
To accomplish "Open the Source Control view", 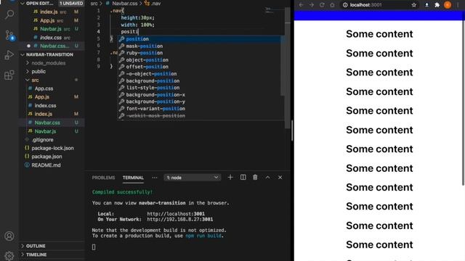I will point(9,36).
